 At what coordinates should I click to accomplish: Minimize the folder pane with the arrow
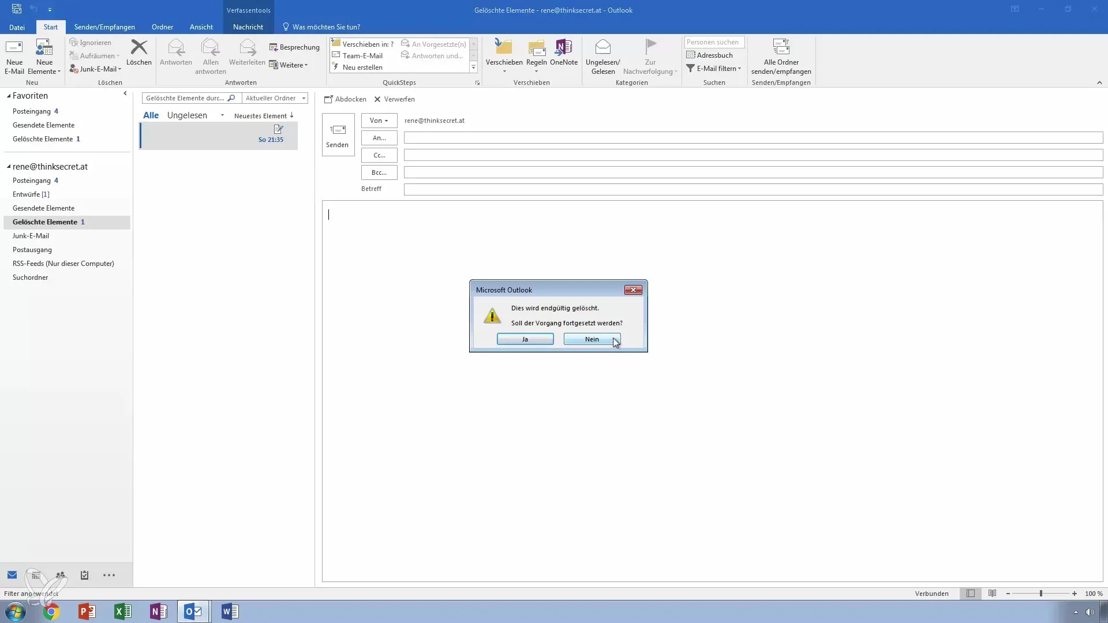pyautogui.click(x=125, y=93)
